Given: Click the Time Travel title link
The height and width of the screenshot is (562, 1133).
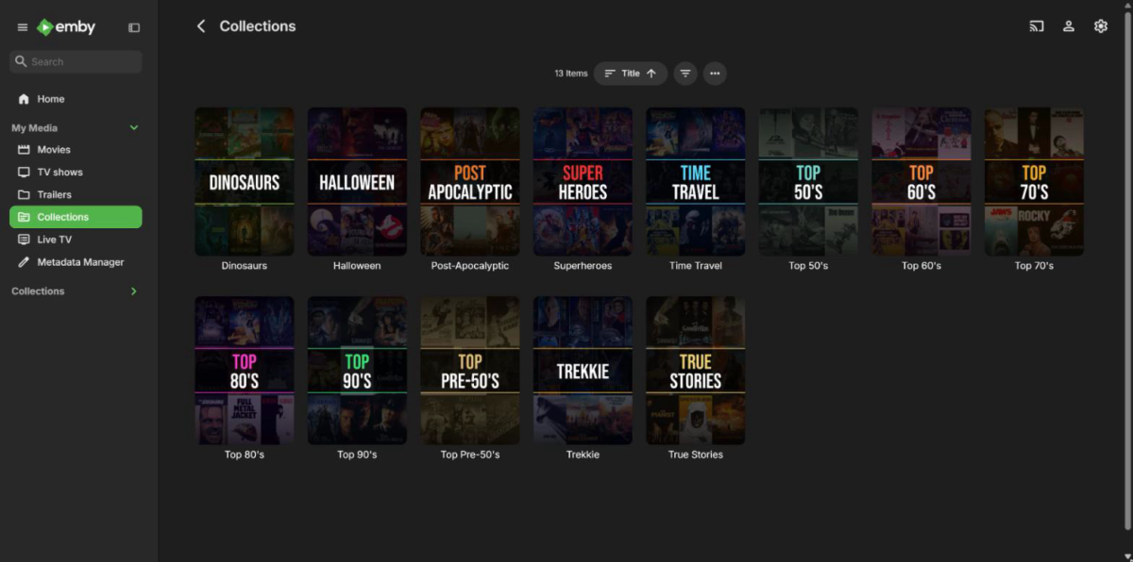Looking at the screenshot, I should click(x=696, y=266).
